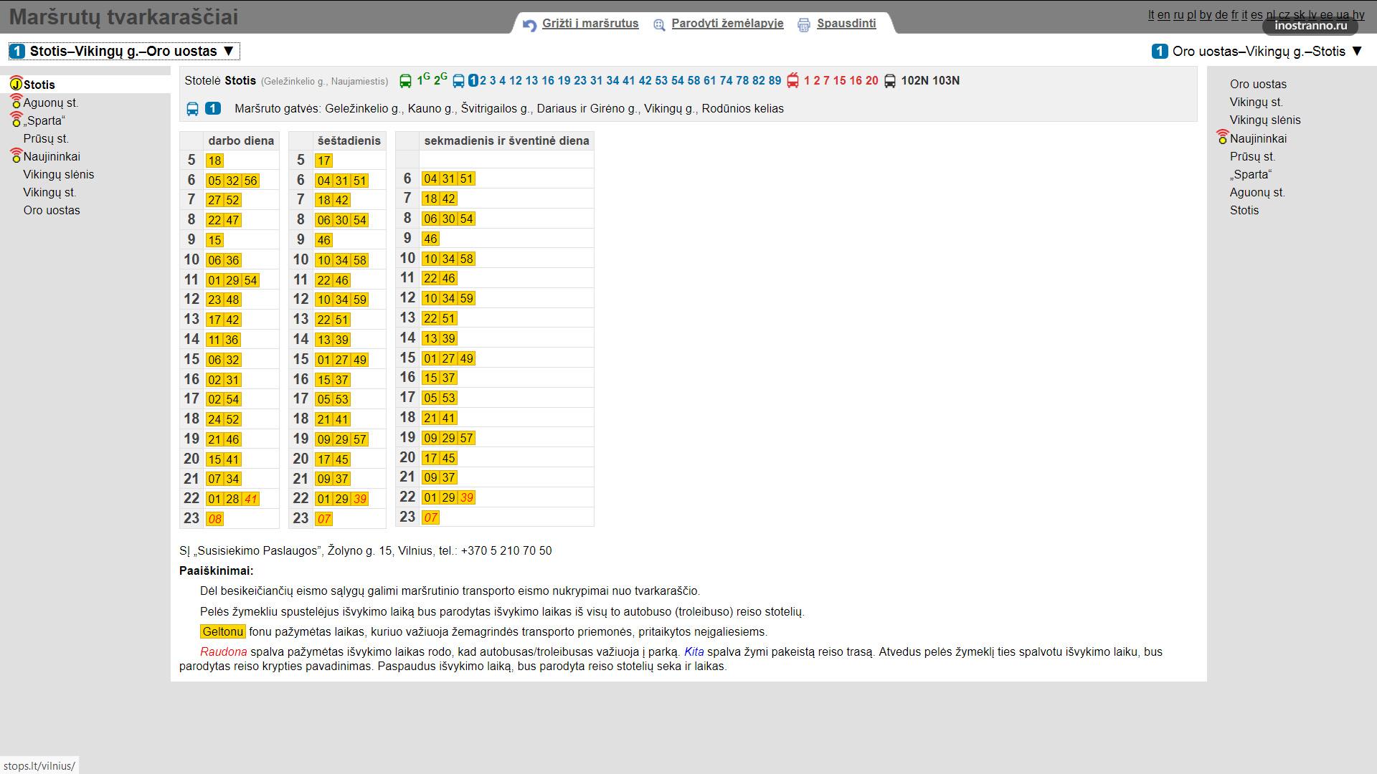Select Vikingų slėnis stop in right list

coord(1264,120)
